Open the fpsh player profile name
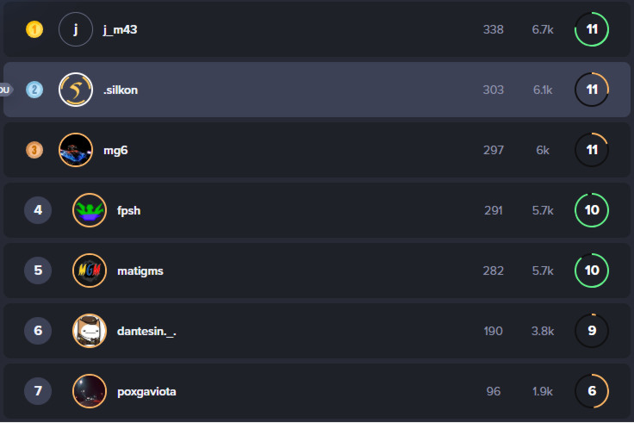The width and height of the screenshot is (634, 423). coord(128,210)
